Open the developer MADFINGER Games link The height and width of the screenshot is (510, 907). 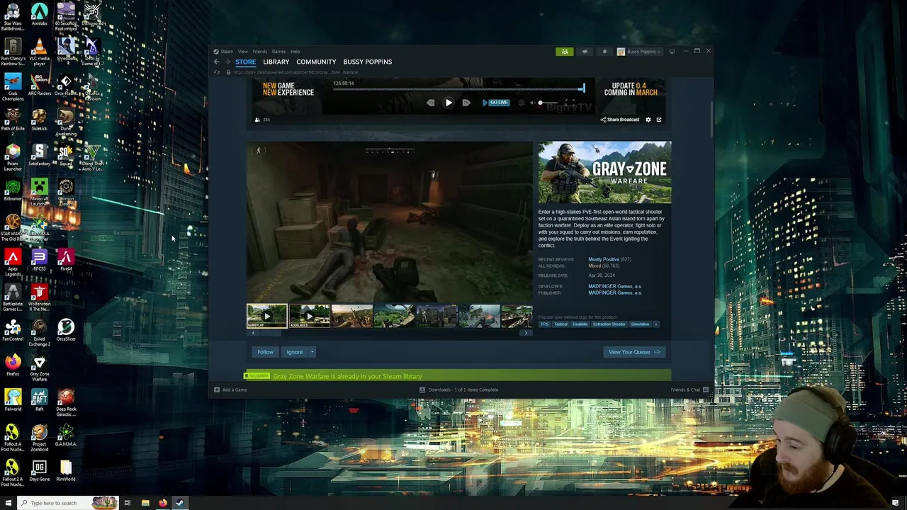click(x=614, y=286)
